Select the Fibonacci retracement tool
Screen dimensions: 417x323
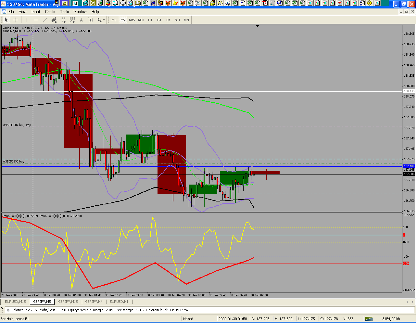pyautogui.click(x=63, y=20)
